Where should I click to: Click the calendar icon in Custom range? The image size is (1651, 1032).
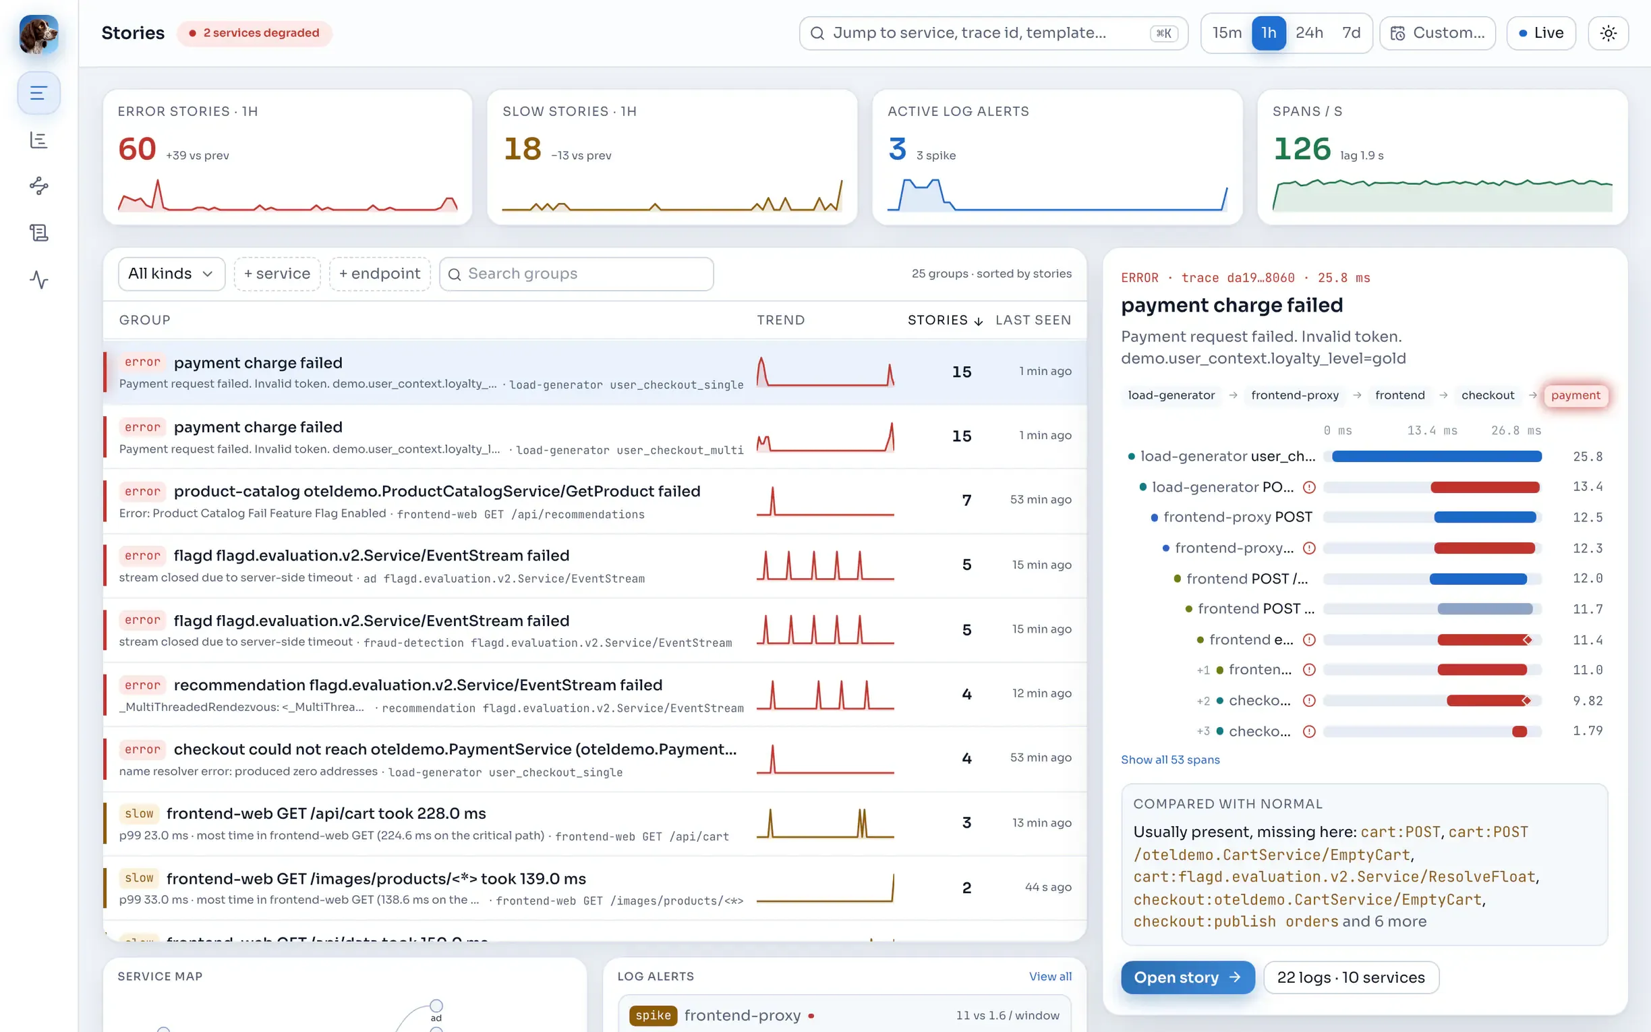click(1397, 34)
